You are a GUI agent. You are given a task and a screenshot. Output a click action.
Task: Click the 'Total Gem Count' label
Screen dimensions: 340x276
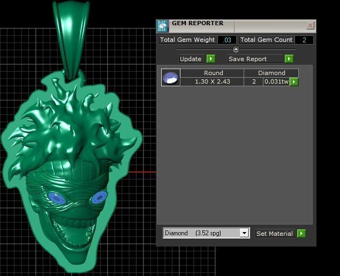267,40
